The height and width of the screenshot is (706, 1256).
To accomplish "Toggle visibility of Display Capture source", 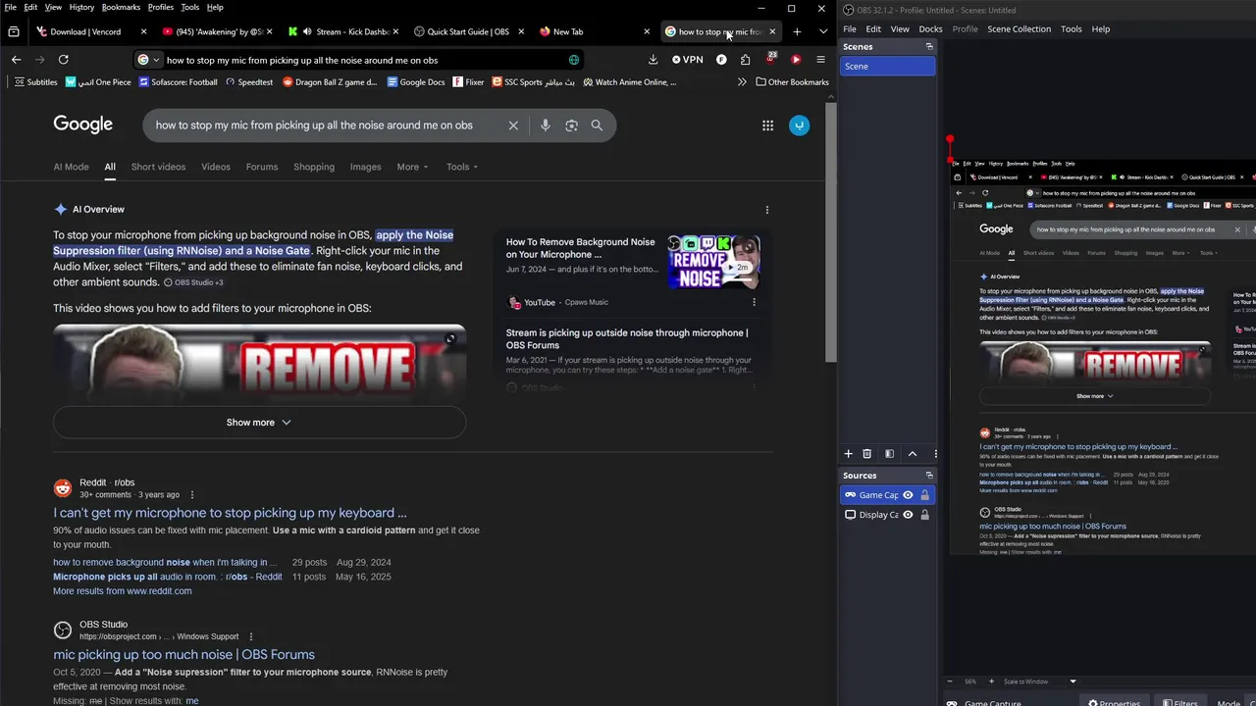I will click(908, 515).
